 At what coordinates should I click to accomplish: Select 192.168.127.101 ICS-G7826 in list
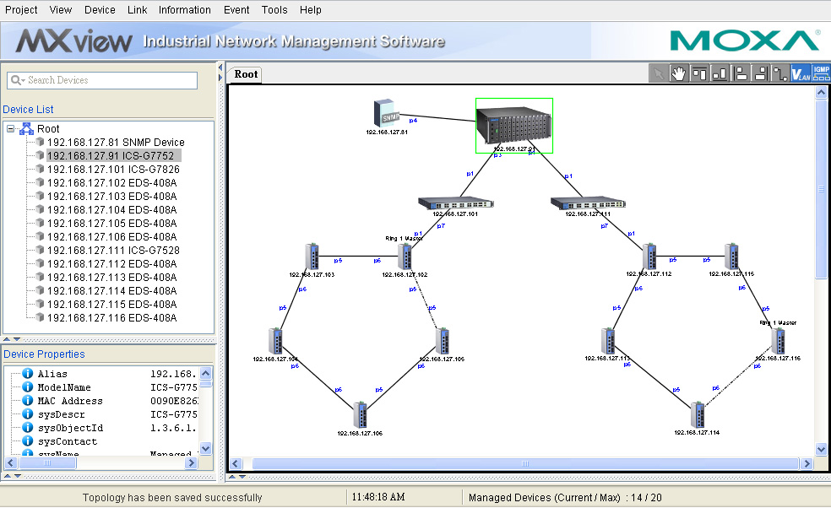[113, 169]
